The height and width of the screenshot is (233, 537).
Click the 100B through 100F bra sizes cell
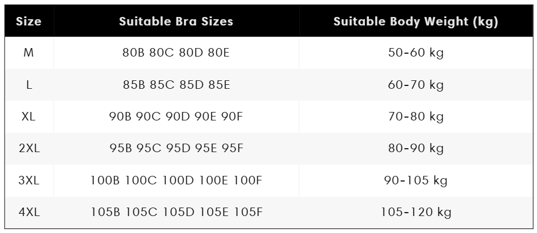pos(177,180)
